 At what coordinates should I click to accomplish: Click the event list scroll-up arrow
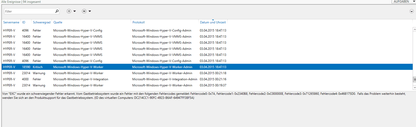tap(414, 30)
